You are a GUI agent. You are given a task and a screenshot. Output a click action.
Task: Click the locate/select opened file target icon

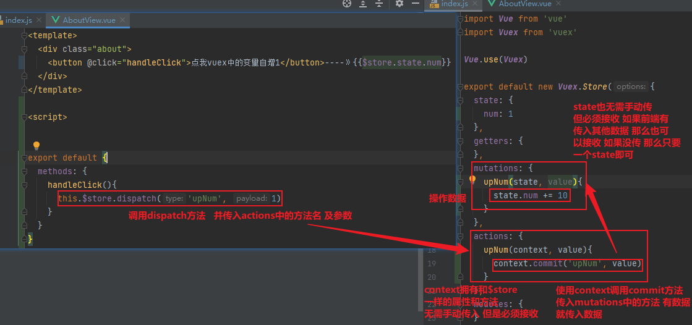347,4
